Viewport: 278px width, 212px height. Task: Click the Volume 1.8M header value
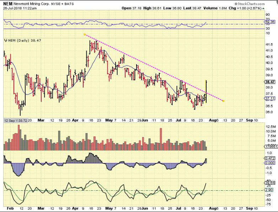(x=215, y=8)
